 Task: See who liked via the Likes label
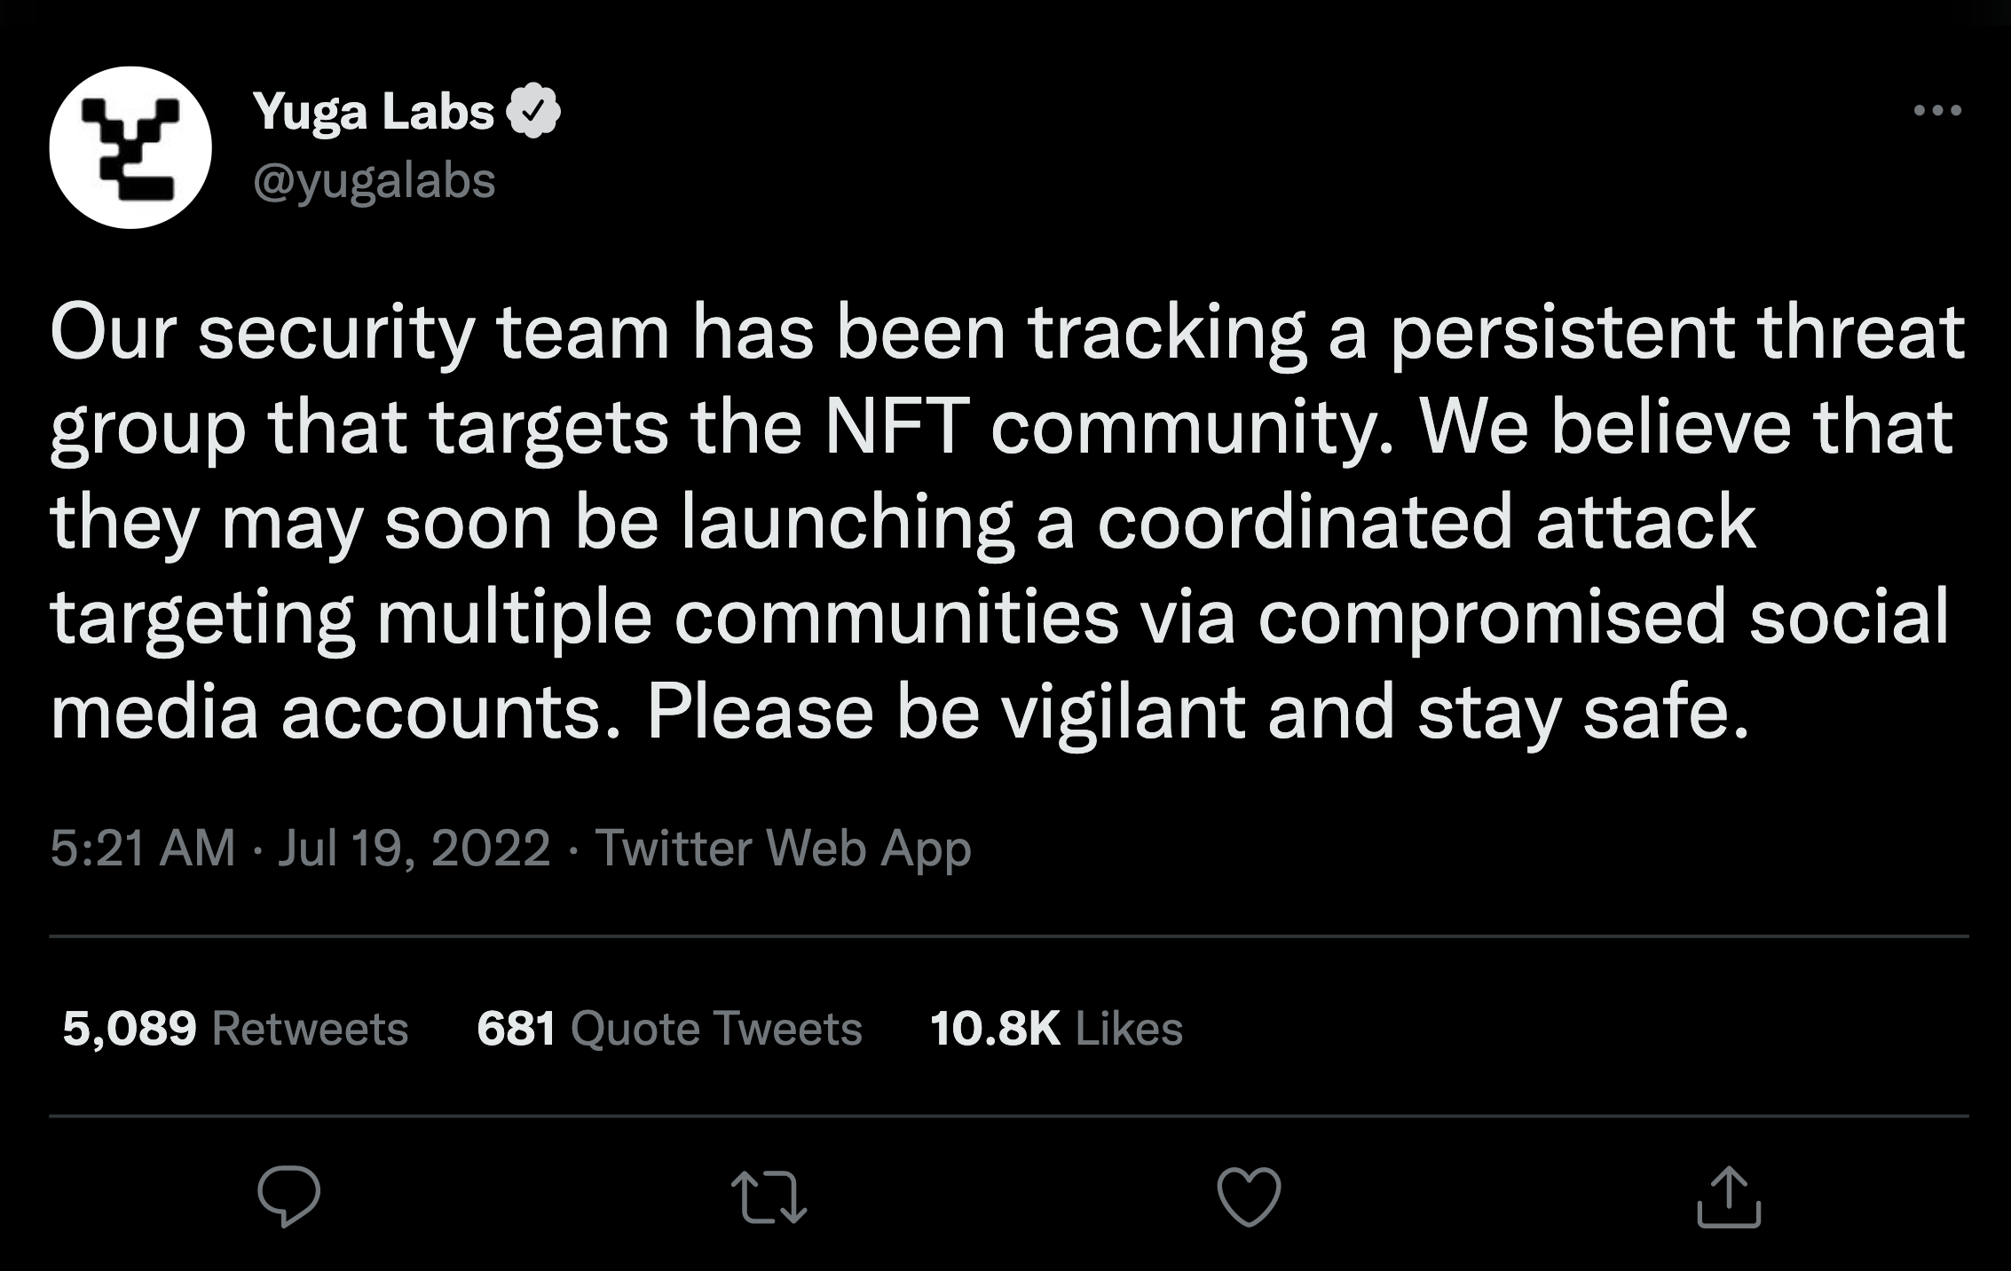(1129, 1029)
